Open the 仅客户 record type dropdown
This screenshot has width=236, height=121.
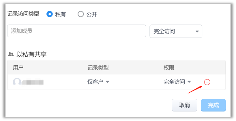click(x=98, y=82)
